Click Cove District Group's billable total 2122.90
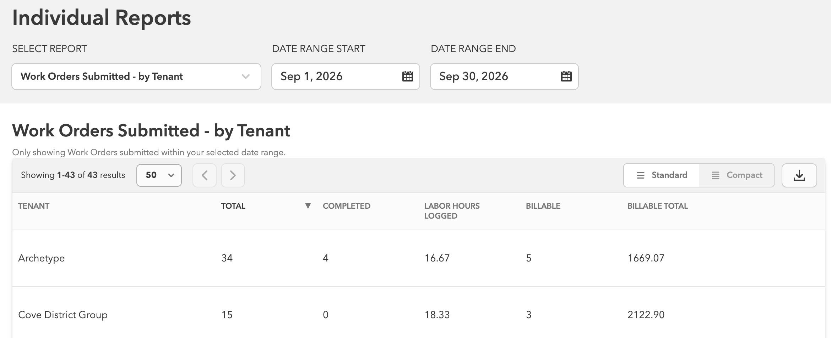This screenshot has width=831, height=338. pyautogui.click(x=646, y=315)
